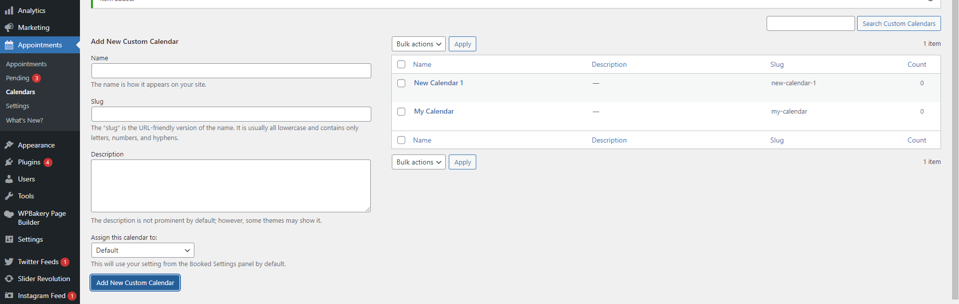Open the New Calendar 1 link

pyautogui.click(x=438, y=83)
